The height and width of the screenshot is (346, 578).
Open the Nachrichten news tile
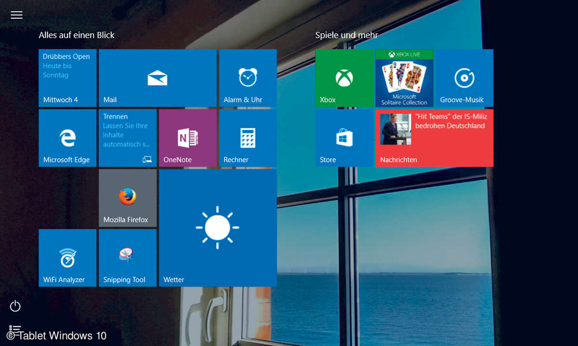pyautogui.click(x=434, y=138)
